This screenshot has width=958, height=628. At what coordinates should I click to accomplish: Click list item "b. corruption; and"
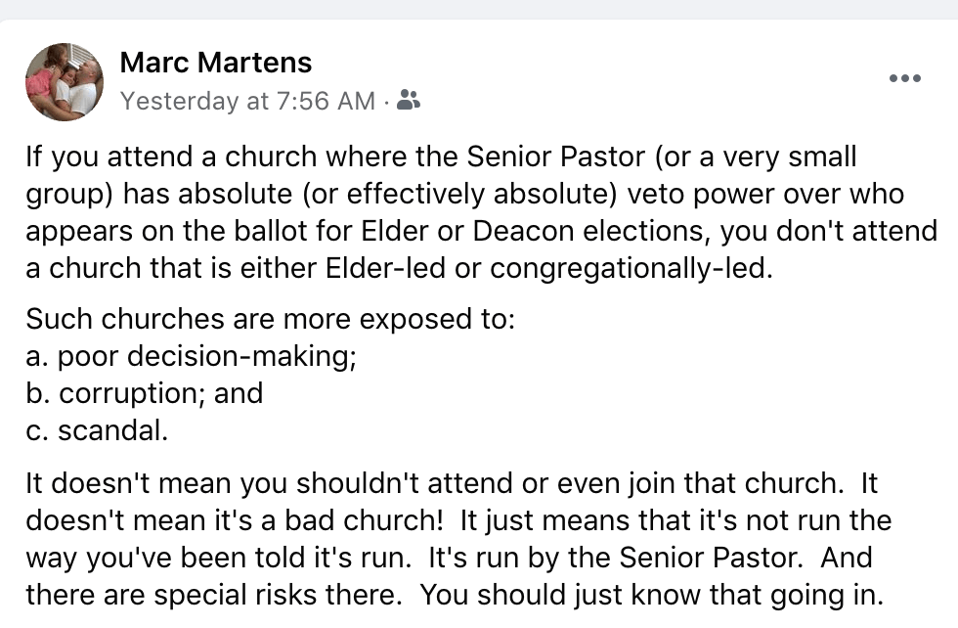click(x=145, y=393)
